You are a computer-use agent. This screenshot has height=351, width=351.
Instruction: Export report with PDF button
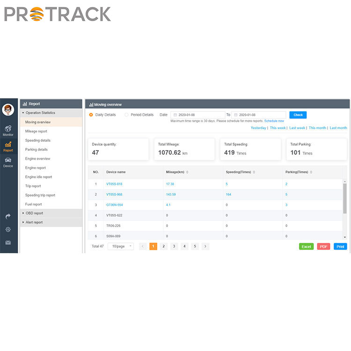click(323, 247)
